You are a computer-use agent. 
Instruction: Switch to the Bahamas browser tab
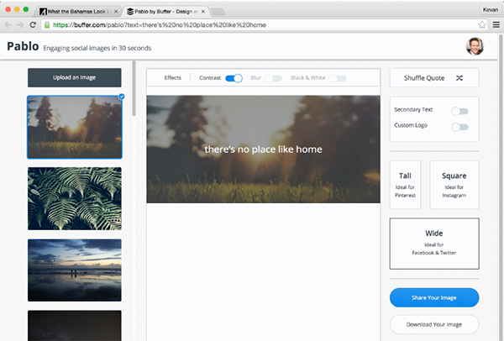[x=78, y=12]
